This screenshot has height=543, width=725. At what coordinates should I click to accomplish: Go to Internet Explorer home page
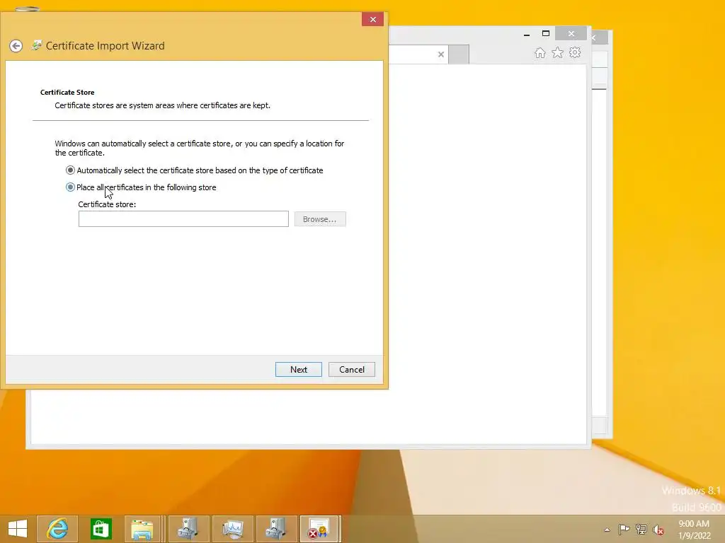click(540, 52)
